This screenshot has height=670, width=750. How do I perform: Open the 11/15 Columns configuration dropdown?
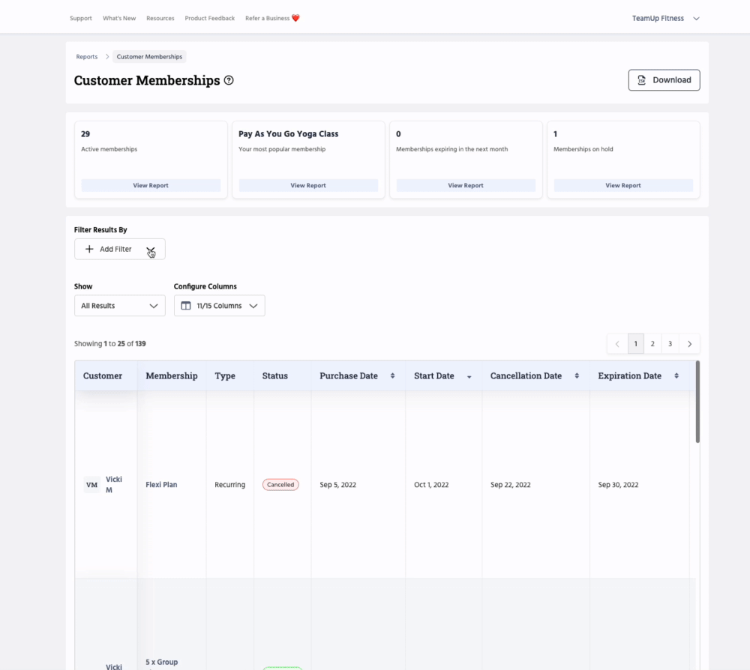click(219, 306)
